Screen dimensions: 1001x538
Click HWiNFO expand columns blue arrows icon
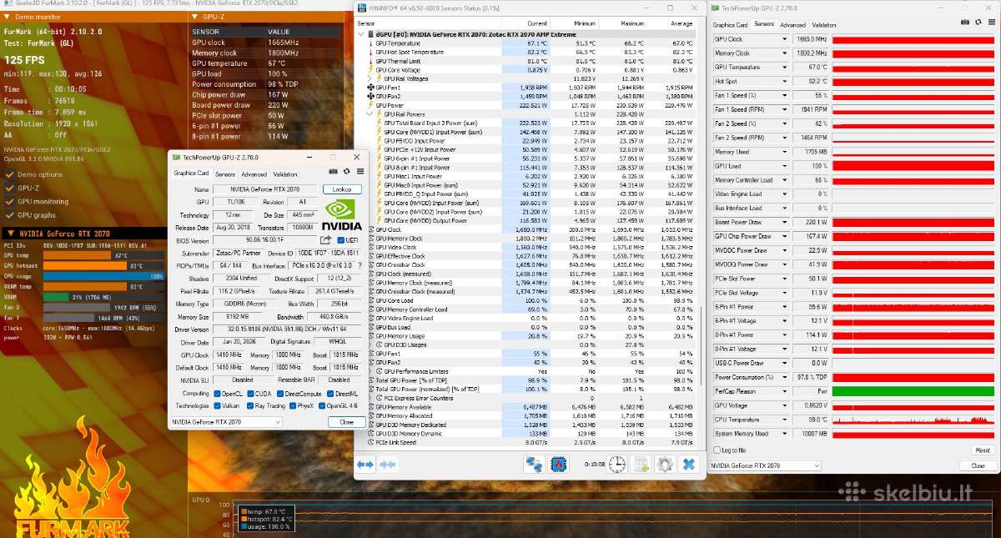point(365,465)
